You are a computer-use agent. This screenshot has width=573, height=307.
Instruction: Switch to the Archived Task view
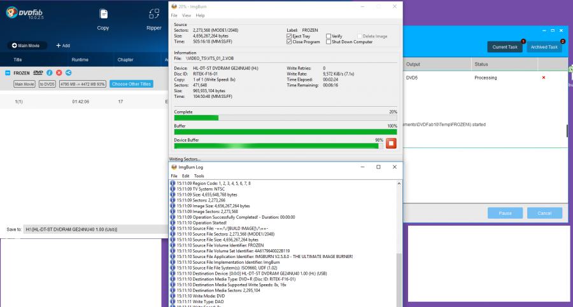pyautogui.click(x=544, y=47)
